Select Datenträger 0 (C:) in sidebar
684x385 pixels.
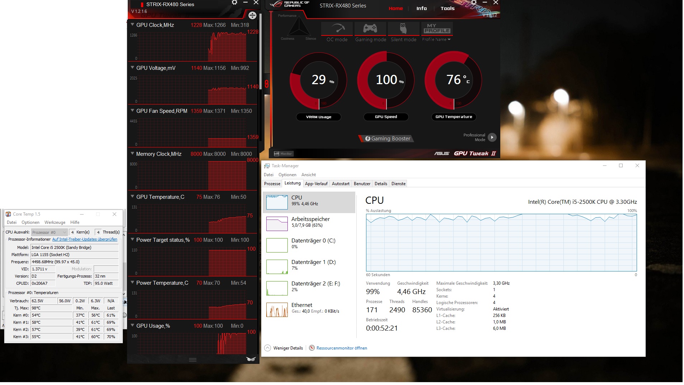309,245
